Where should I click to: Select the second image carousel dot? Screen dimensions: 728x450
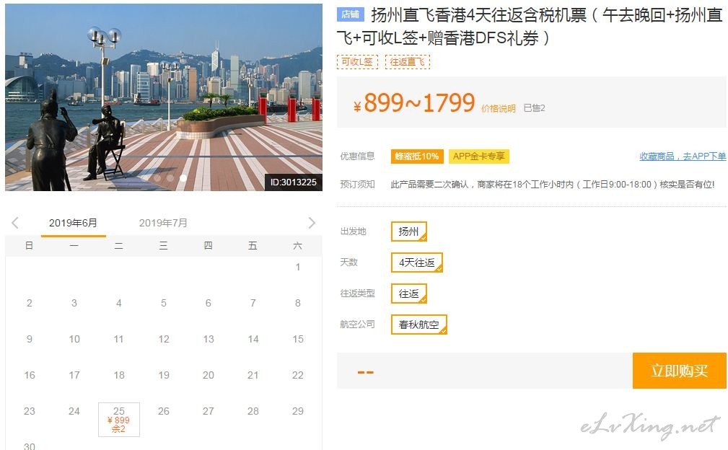coord(170,178)
